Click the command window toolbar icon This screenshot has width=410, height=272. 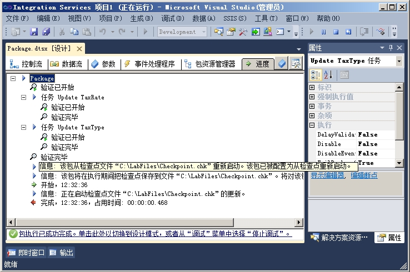pos(280,32)
